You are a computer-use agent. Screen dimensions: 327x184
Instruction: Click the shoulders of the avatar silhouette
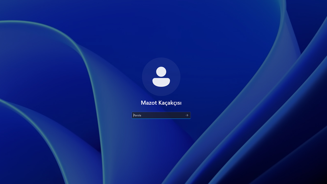coord(161,82)
